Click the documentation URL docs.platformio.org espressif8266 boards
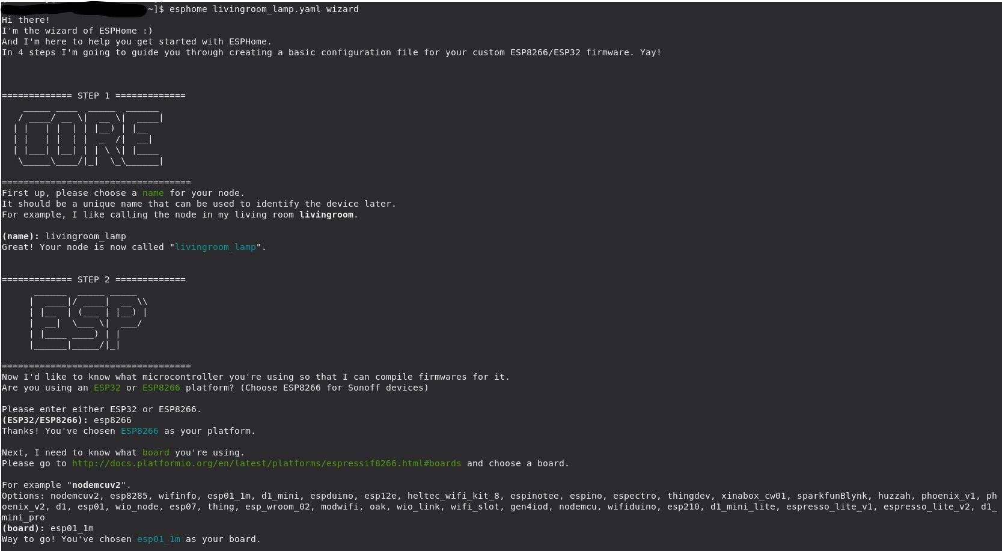The width and height of the screenshot is (1002, 551). pos(267,463)
